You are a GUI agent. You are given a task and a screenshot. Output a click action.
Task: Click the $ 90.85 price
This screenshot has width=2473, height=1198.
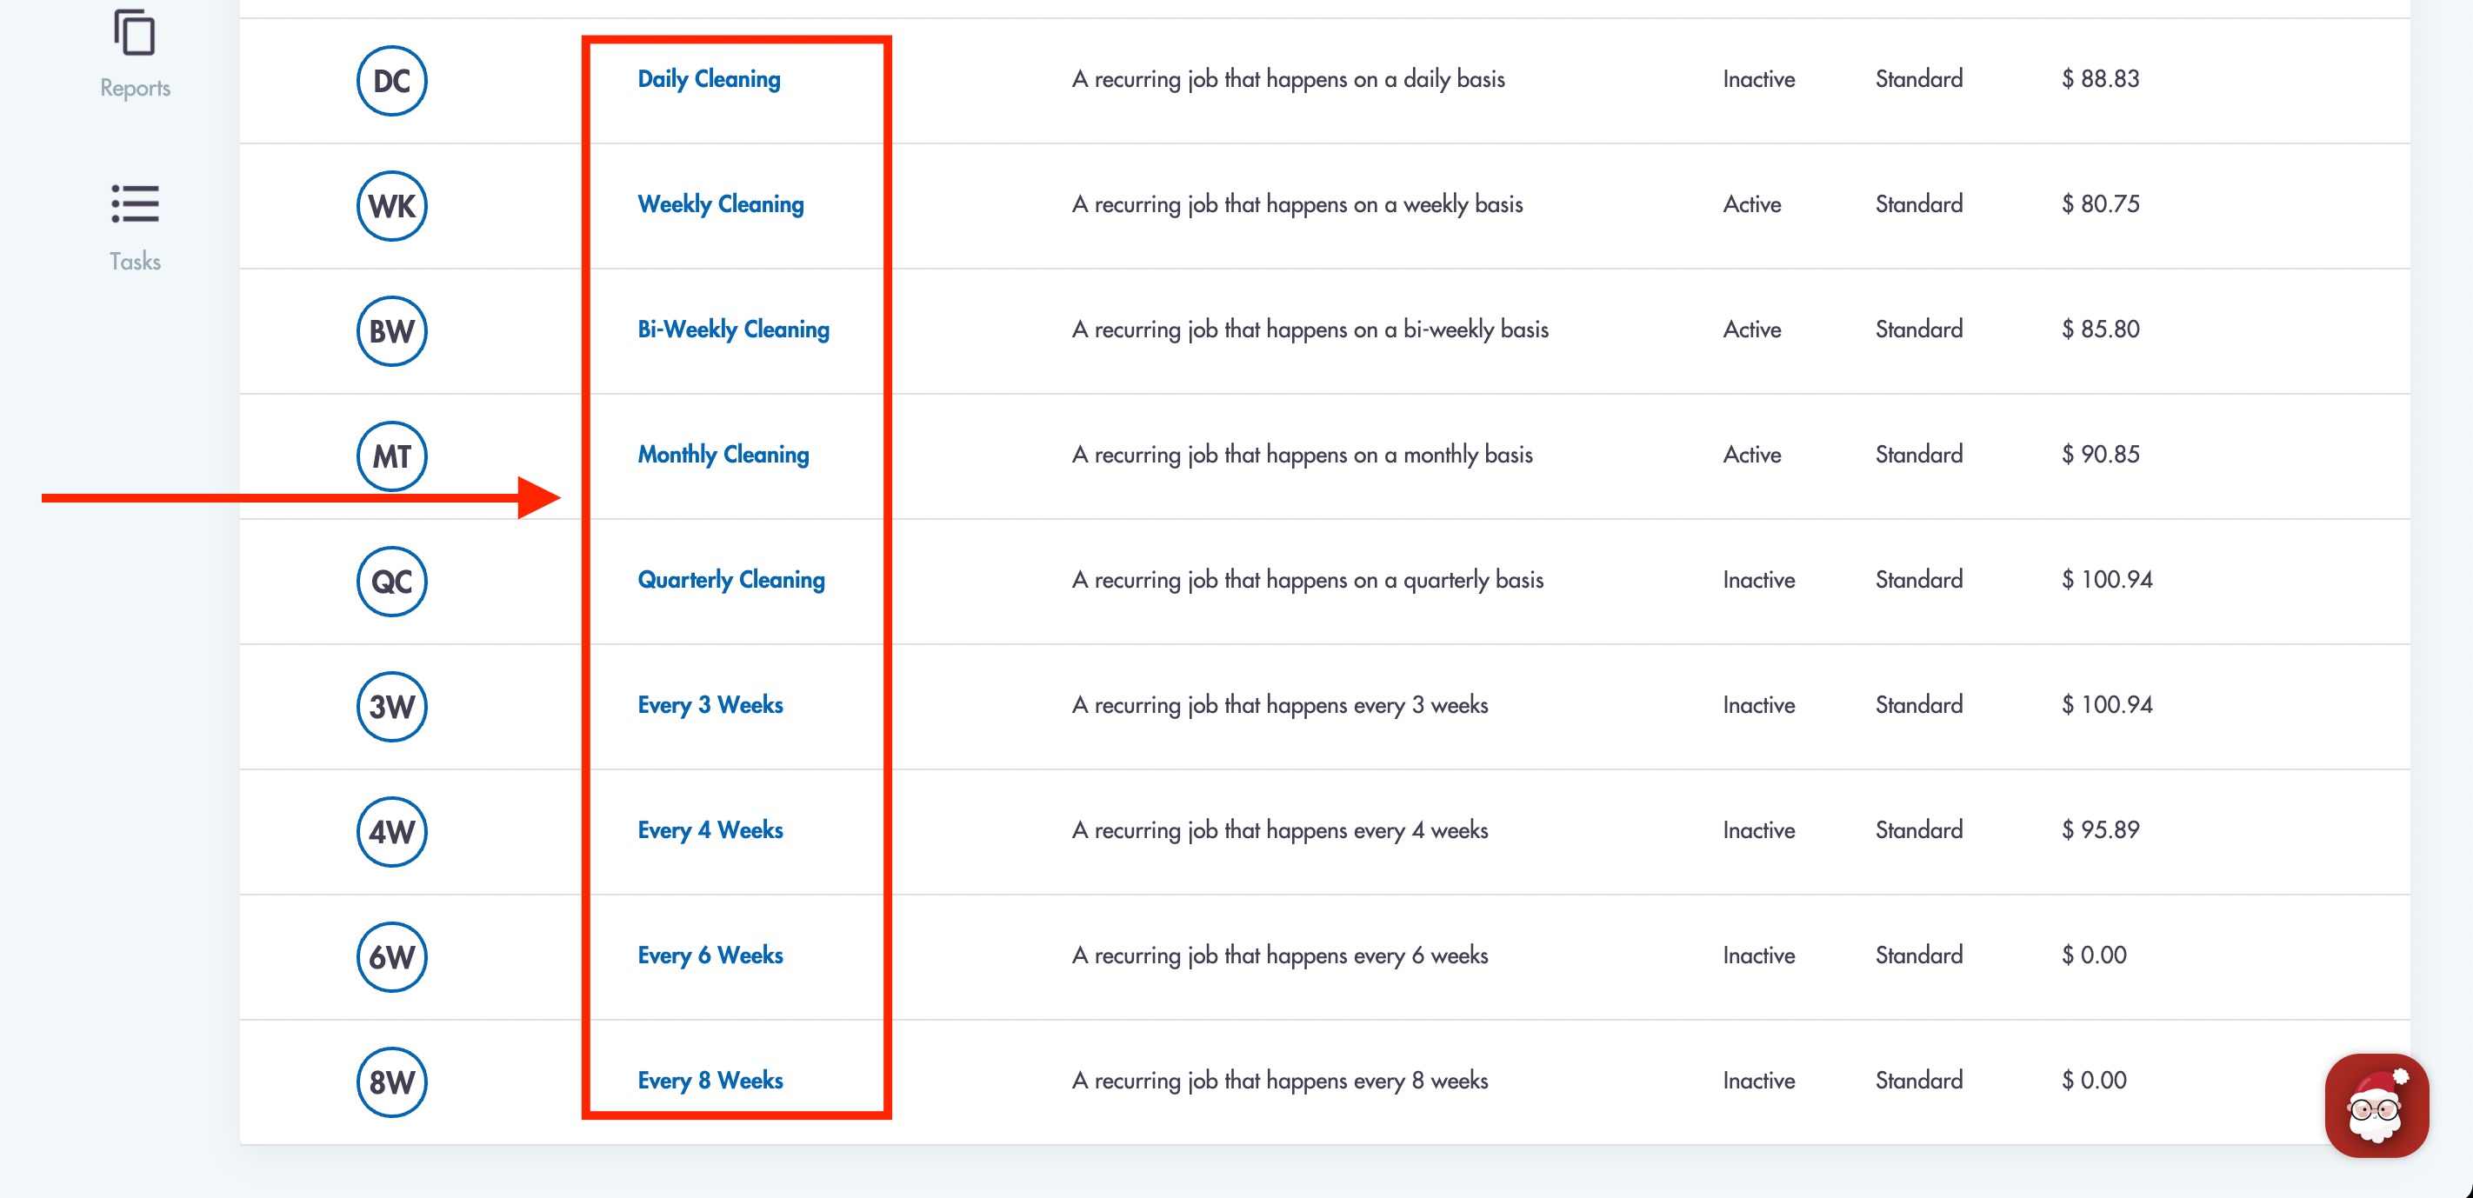pos(2101,454)
